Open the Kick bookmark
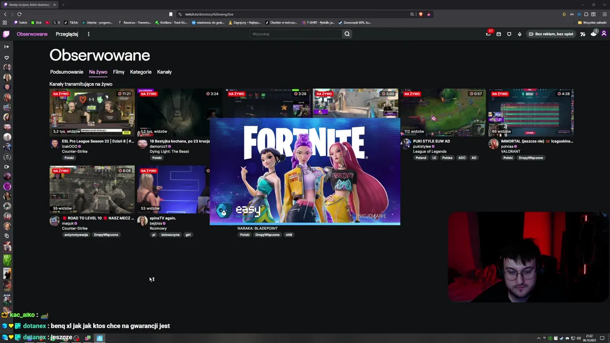Screen dimensions: 610x343 [x=36, y=22]
